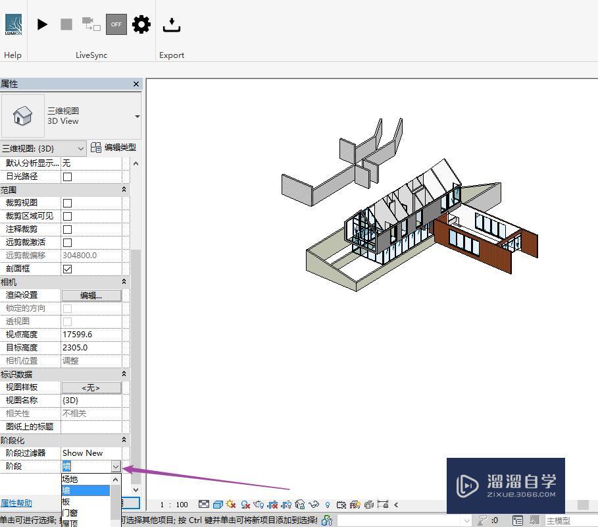Close the 属性 properties panel

(136, 84)
